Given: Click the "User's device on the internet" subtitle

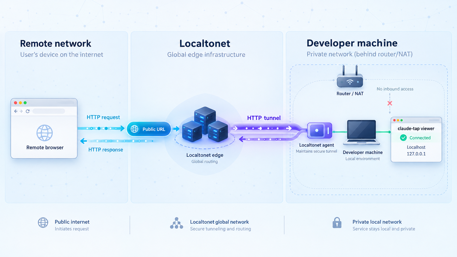Looking at the screenshot, I should click(61, 55).
